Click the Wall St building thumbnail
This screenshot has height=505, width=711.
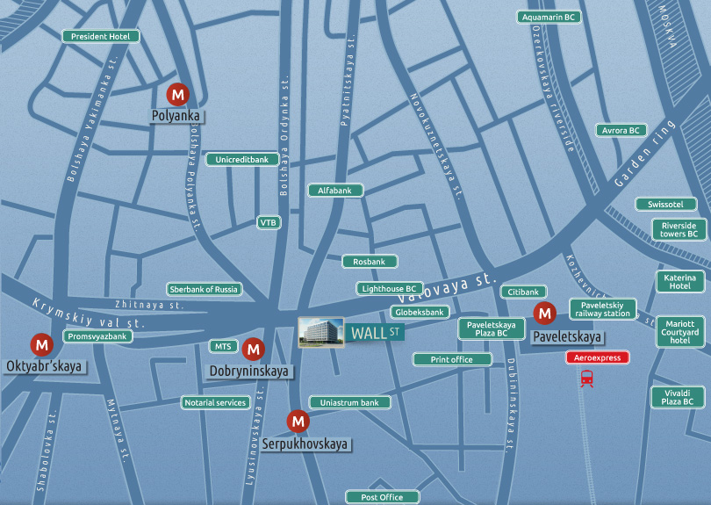coord(320,333)
